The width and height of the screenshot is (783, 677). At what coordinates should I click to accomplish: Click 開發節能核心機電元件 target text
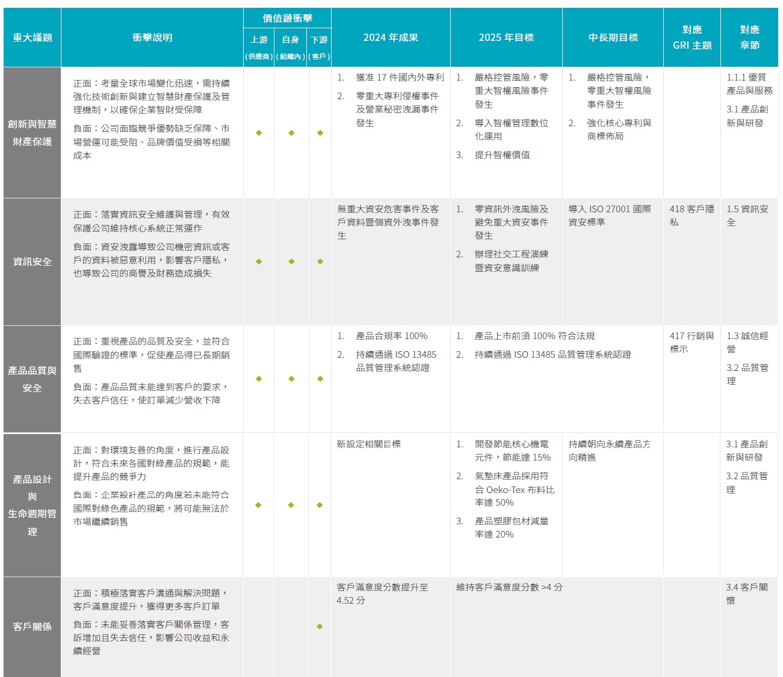pos(513,451)
